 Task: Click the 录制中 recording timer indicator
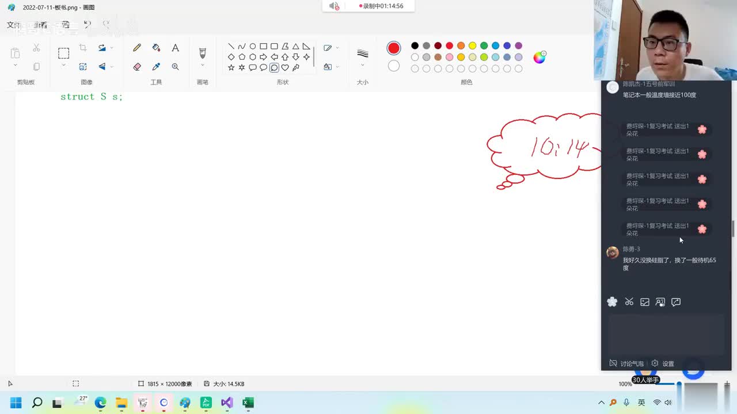(381, 6)
